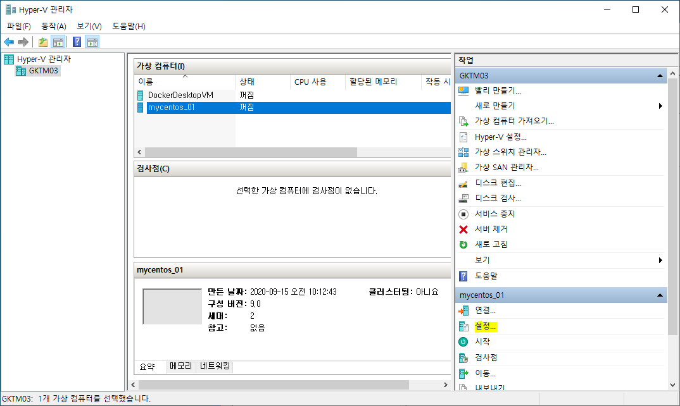Click the up-one-level folder toolbar icon
The height and width of the screenshot is (406, 680).
[43, 42]
